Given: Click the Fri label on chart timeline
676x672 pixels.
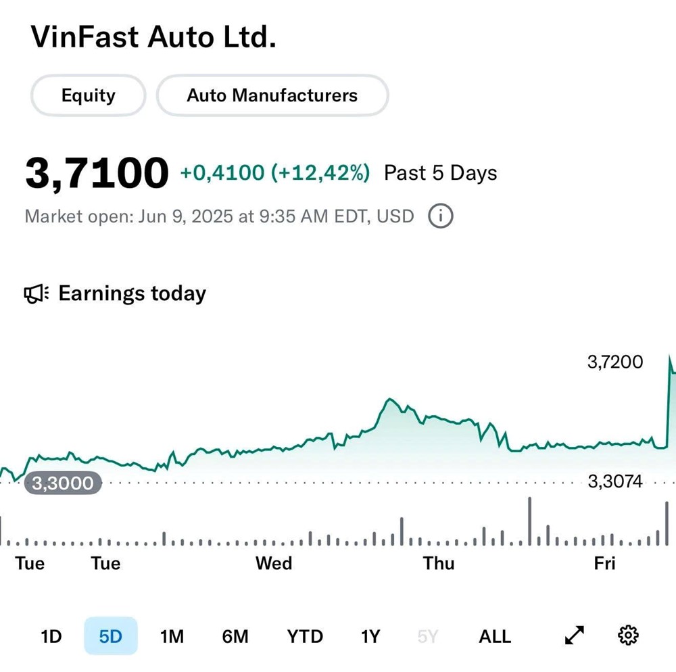Looking at the screenshot, I should tap(605, 563).
